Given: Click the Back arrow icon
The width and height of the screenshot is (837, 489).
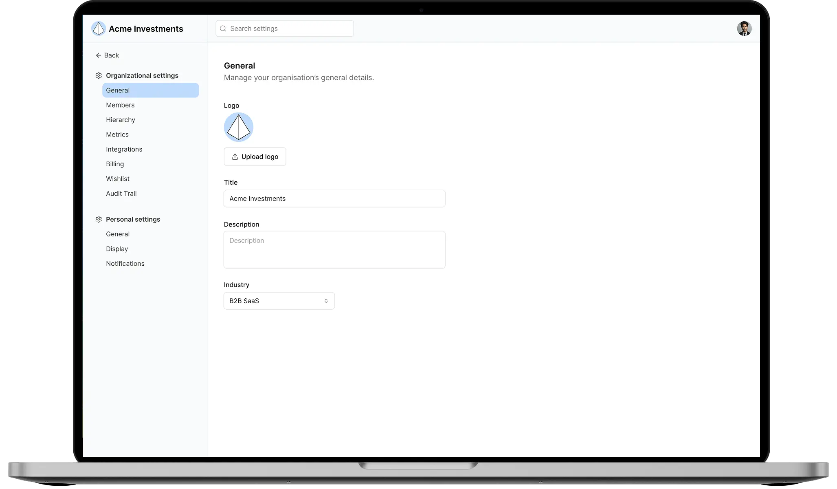Looking at the screenshot, I should (x=98, y=55).
